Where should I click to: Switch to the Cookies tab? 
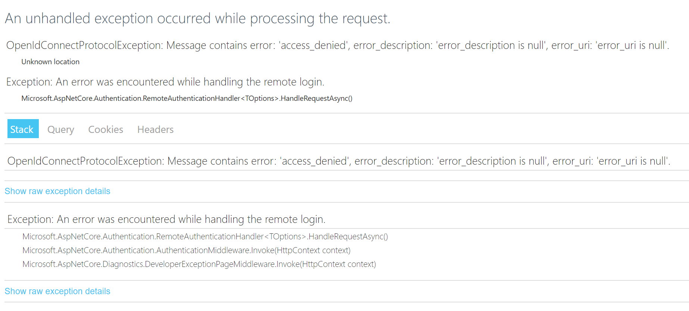click(106, 129)
